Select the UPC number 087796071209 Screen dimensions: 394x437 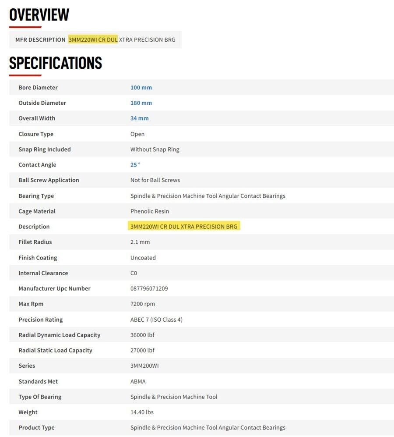tap(149, 288)
